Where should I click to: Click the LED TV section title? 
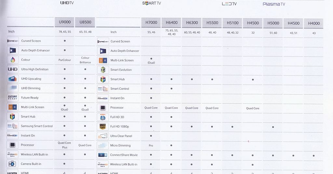point(229,4)
